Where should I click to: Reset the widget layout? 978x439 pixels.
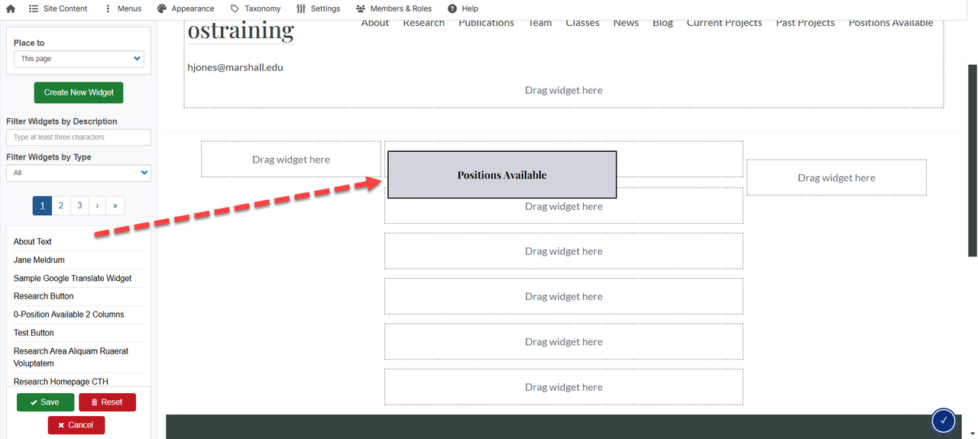tap(107, 402)
